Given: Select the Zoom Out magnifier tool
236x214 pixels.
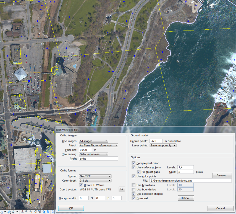Looking at the screenshot, I should pyautogui.click(x=31, y=212).
